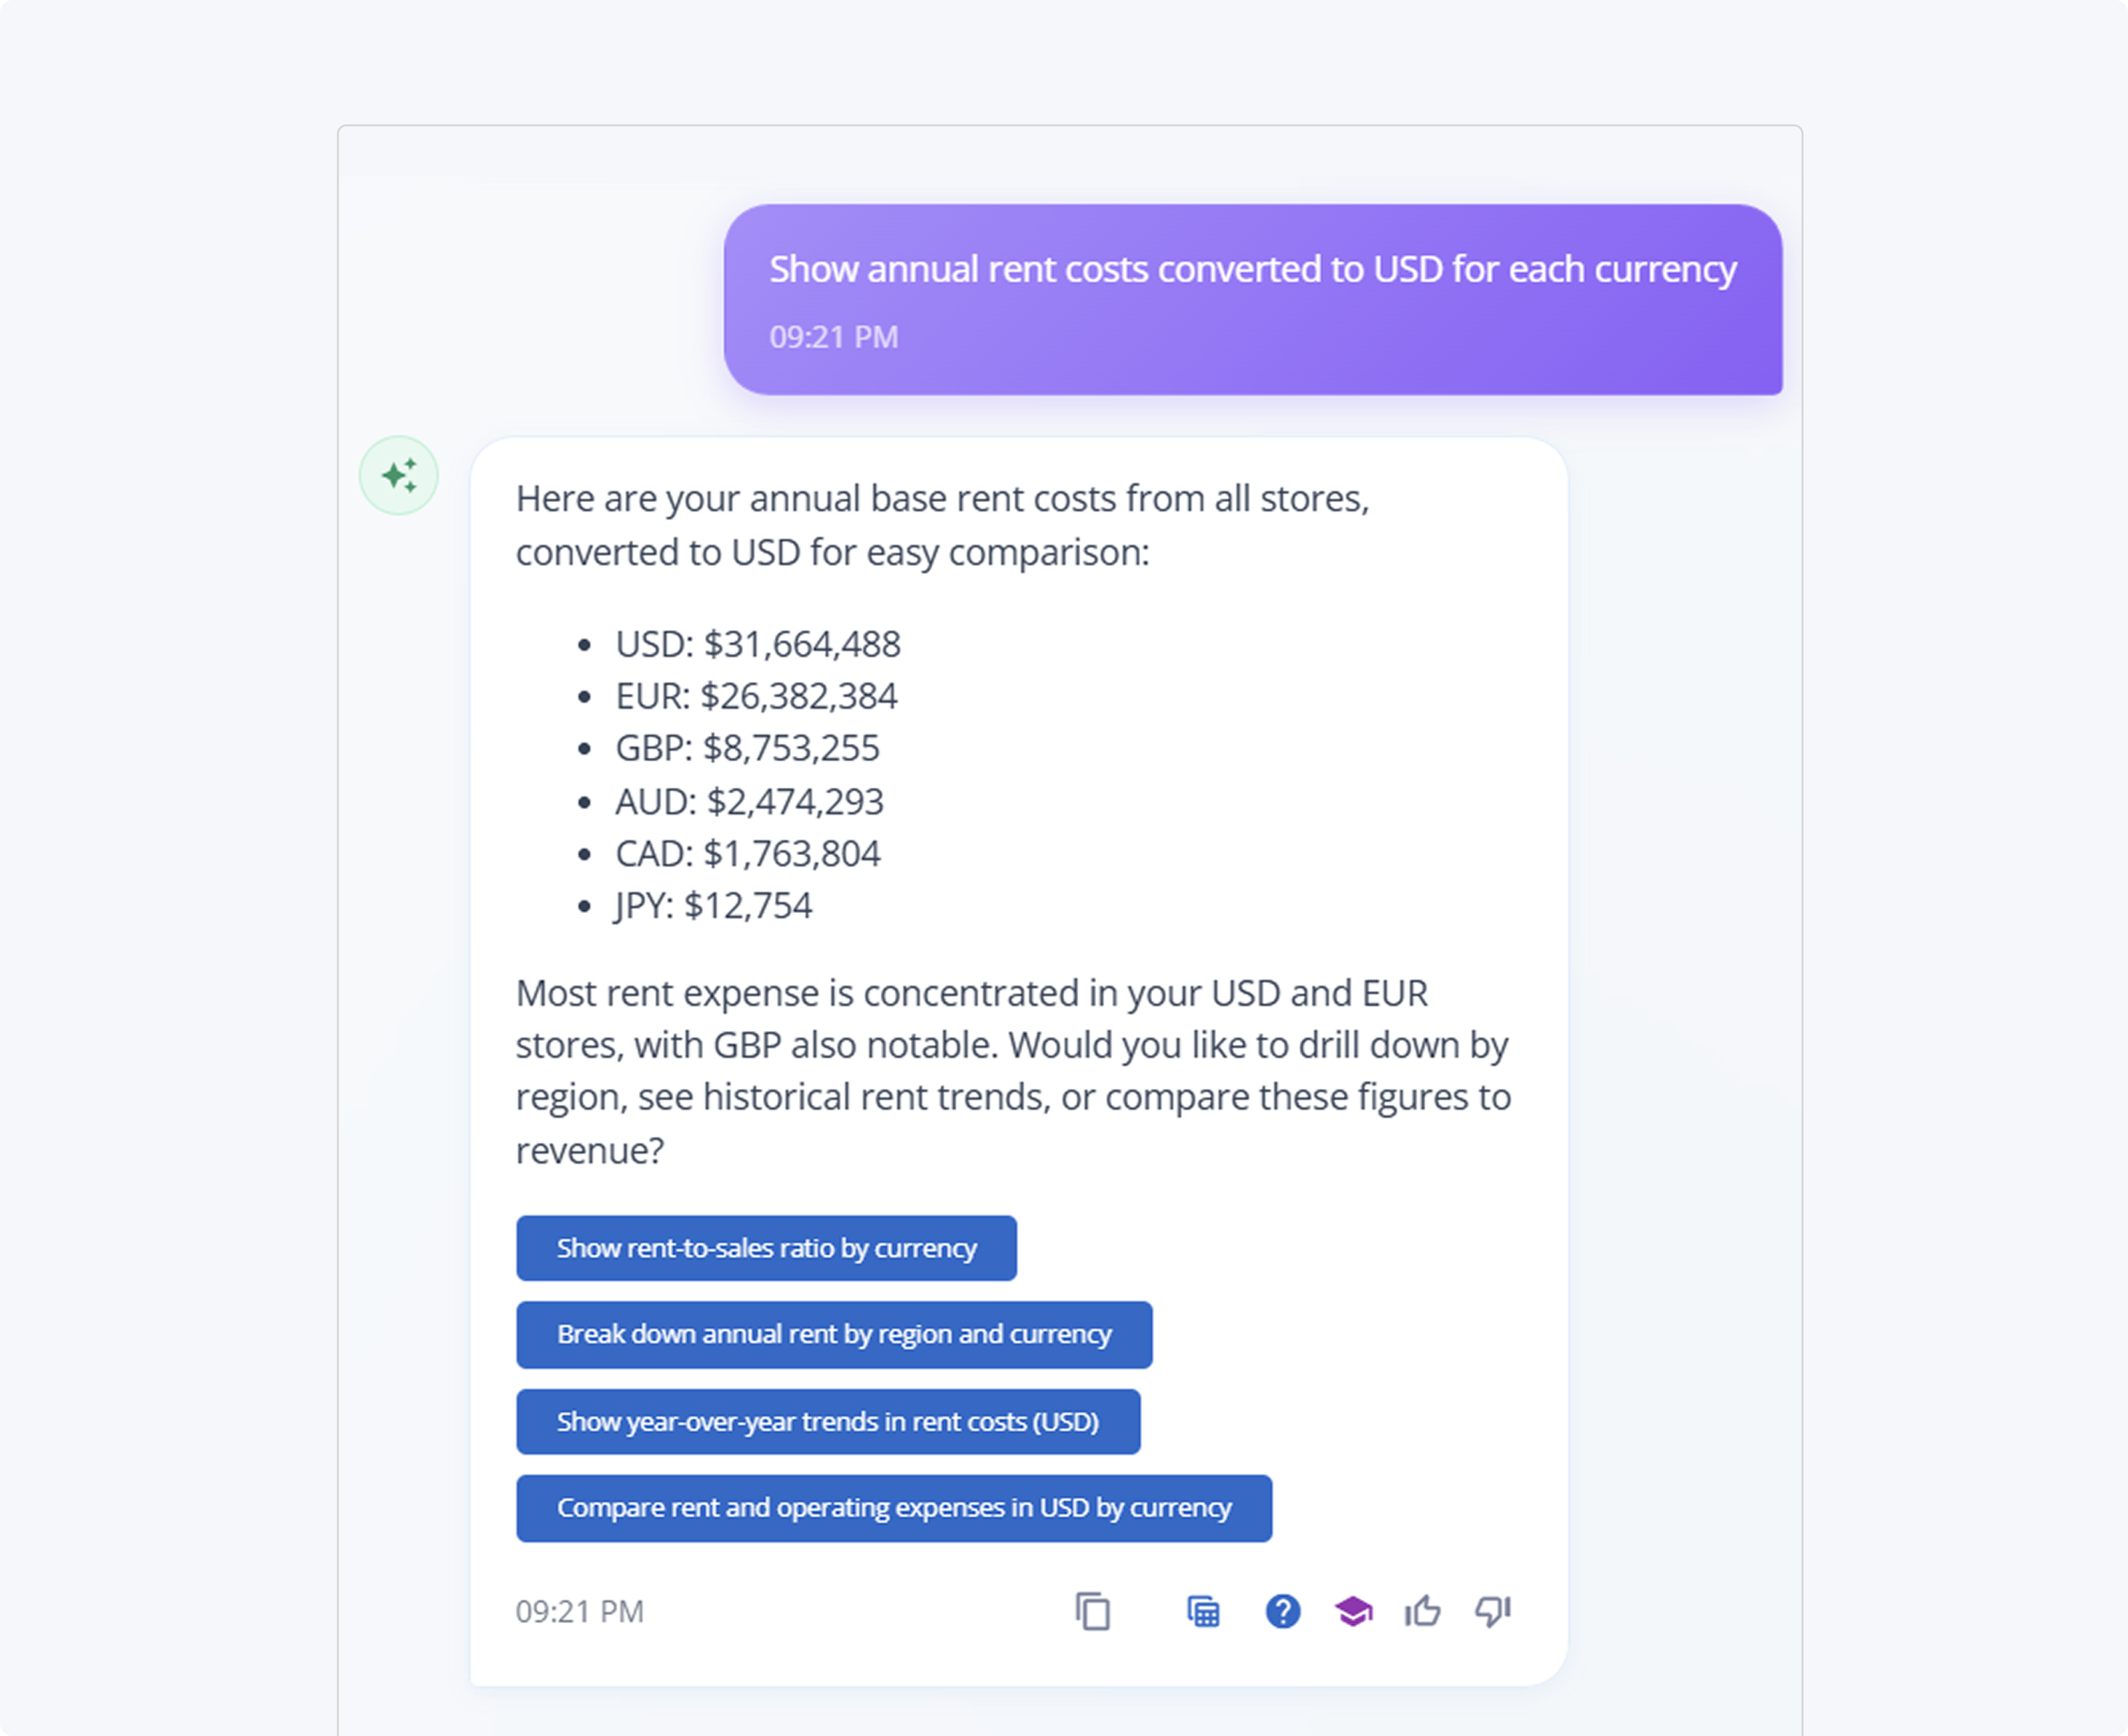Click the purple user message bubble
This screenshot has width=2128, height=1736.
tap(1252, 299)
